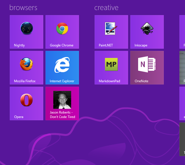Select the 'browsers' group heading
Image resolution: width=185 pixels, height=165 pixels.
[23, 8]
